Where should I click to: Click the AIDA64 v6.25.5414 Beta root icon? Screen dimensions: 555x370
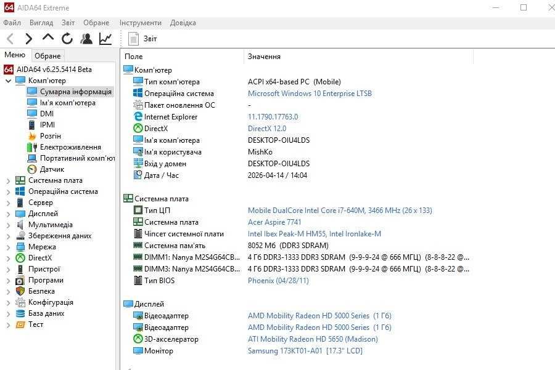pyautogui.click(x=9, y=70)
